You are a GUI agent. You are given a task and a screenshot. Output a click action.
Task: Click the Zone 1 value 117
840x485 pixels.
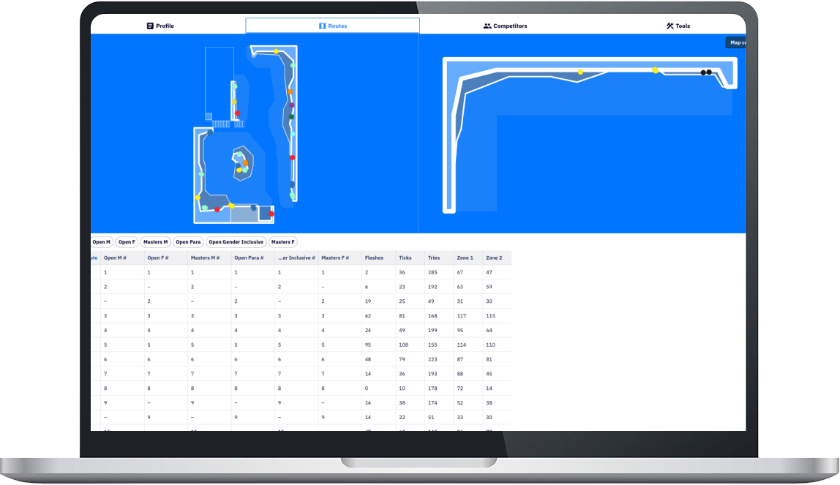click(462, 316)
